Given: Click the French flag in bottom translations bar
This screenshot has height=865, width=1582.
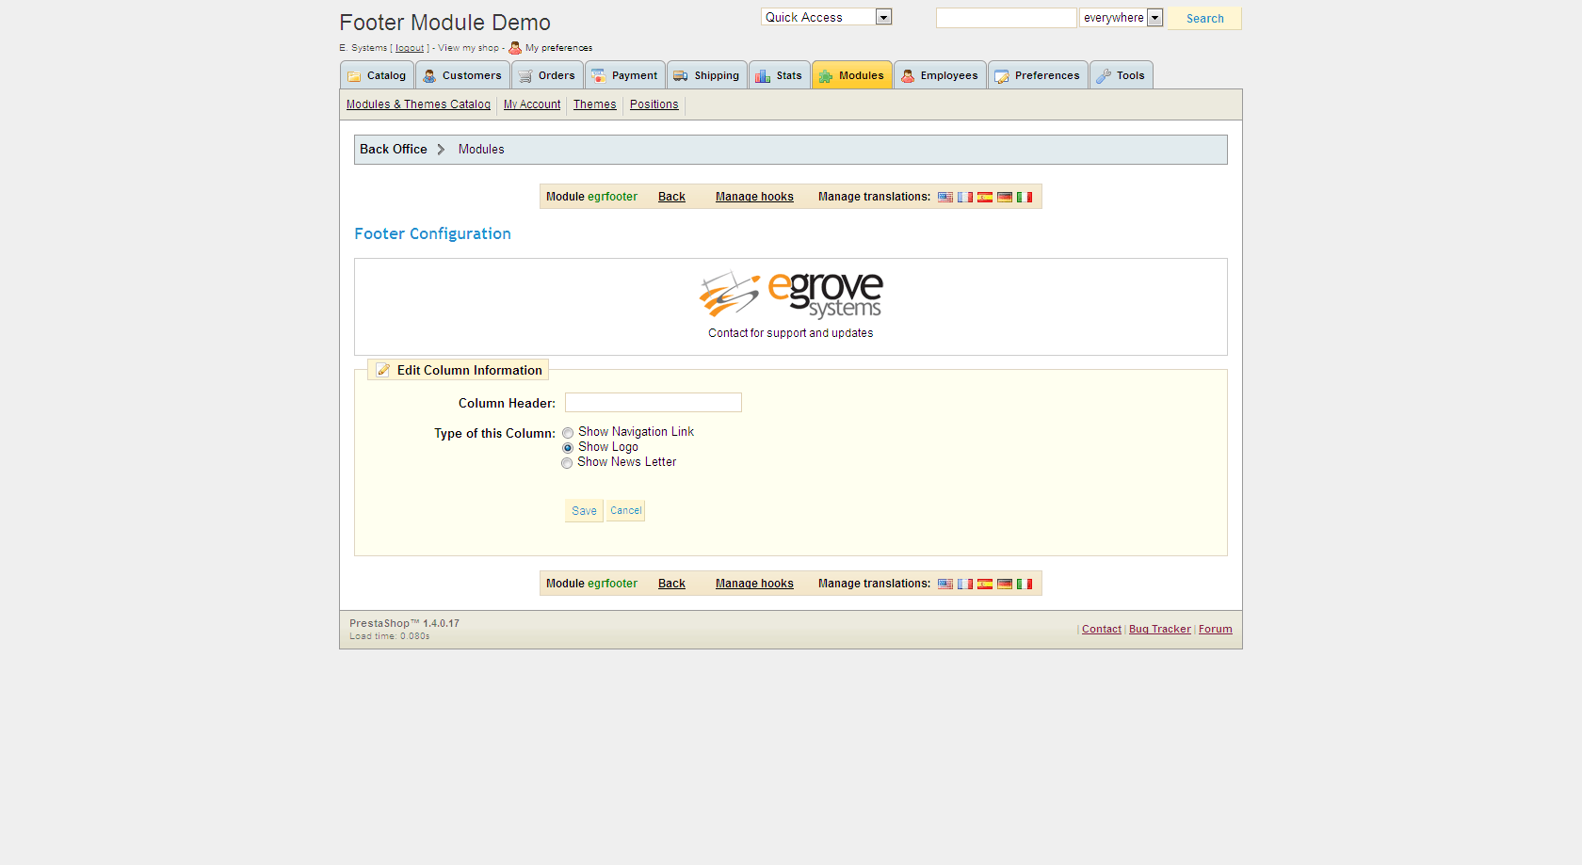Looking at the screenshot, I should click(x=964, y=584).
